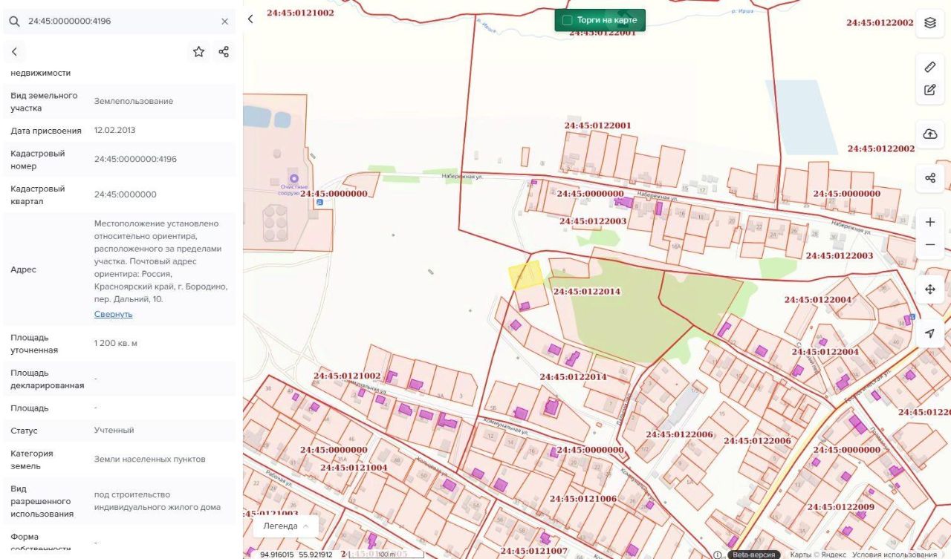Open the map layers panel
Screen dimensions: 951x559
[929, 23]
